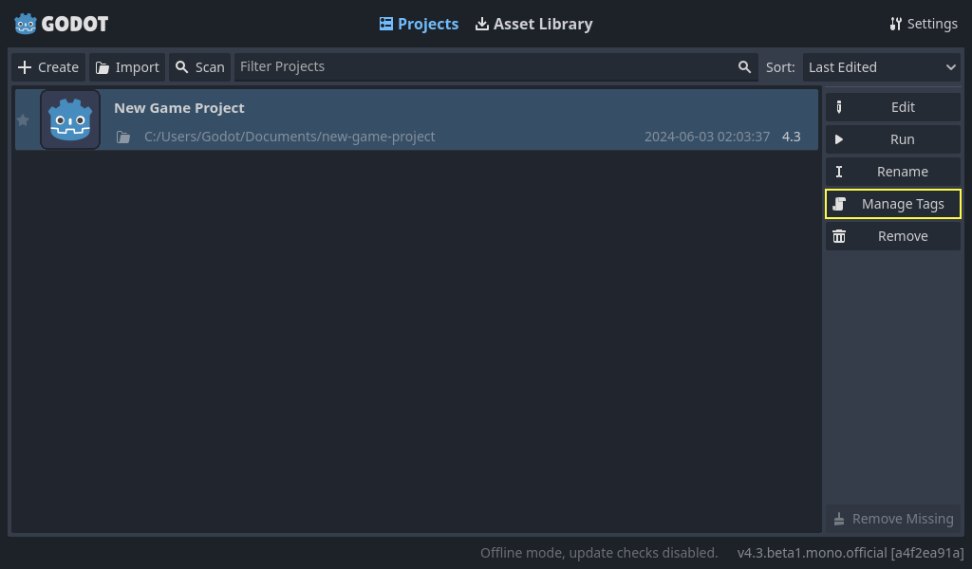Click the folder icon beside the project path
This screenshot has width=972, height=569.
pos(122,137)
